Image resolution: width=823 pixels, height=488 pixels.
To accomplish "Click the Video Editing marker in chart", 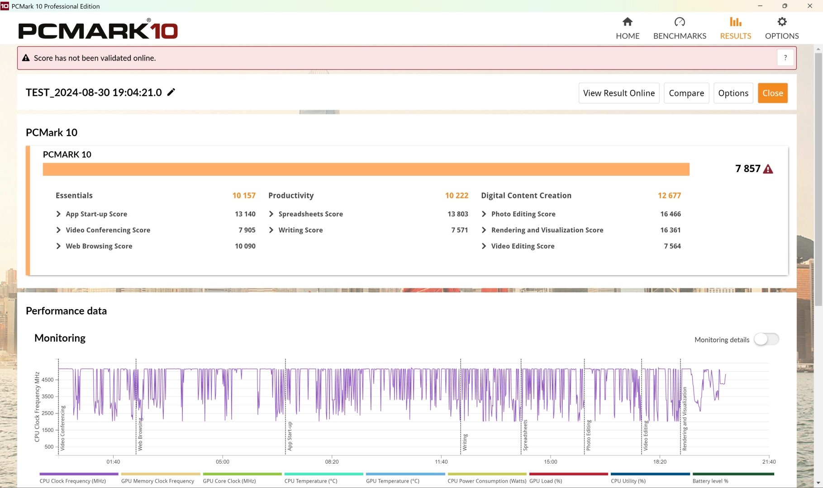I will pos(646,436).
